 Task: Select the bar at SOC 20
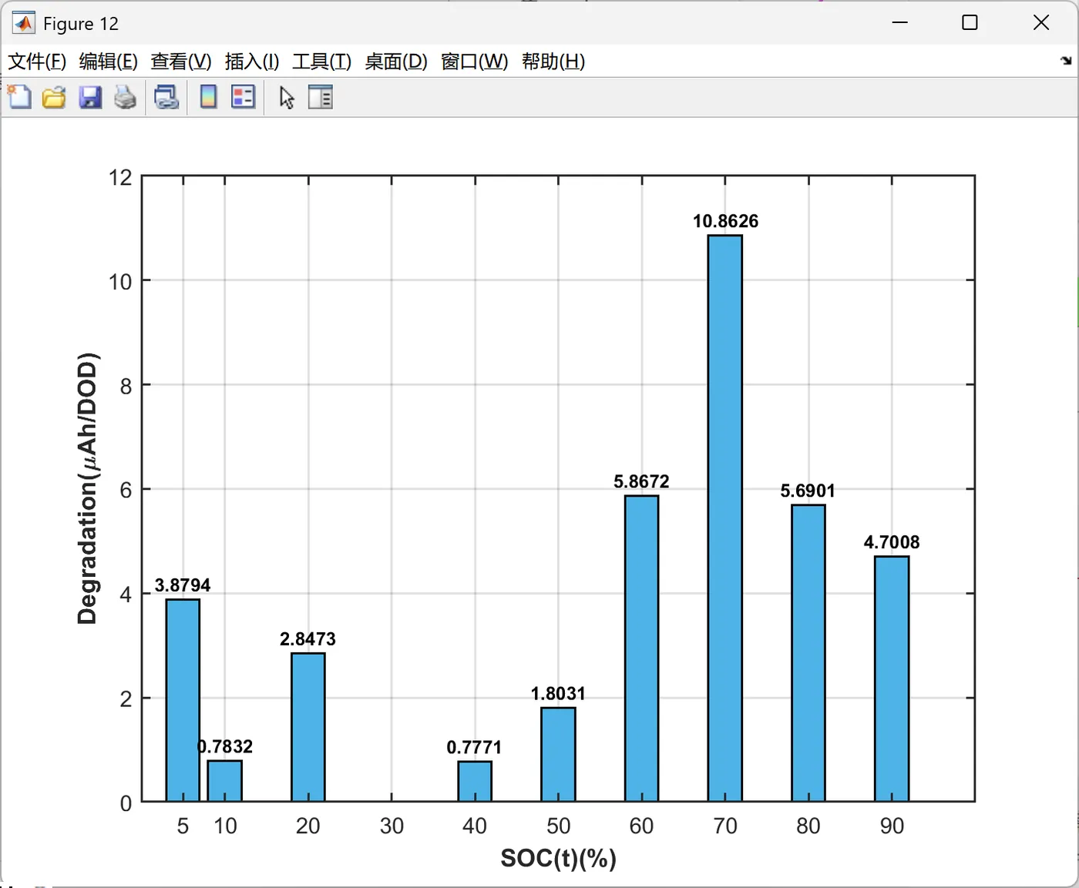[x=308, y=727]
